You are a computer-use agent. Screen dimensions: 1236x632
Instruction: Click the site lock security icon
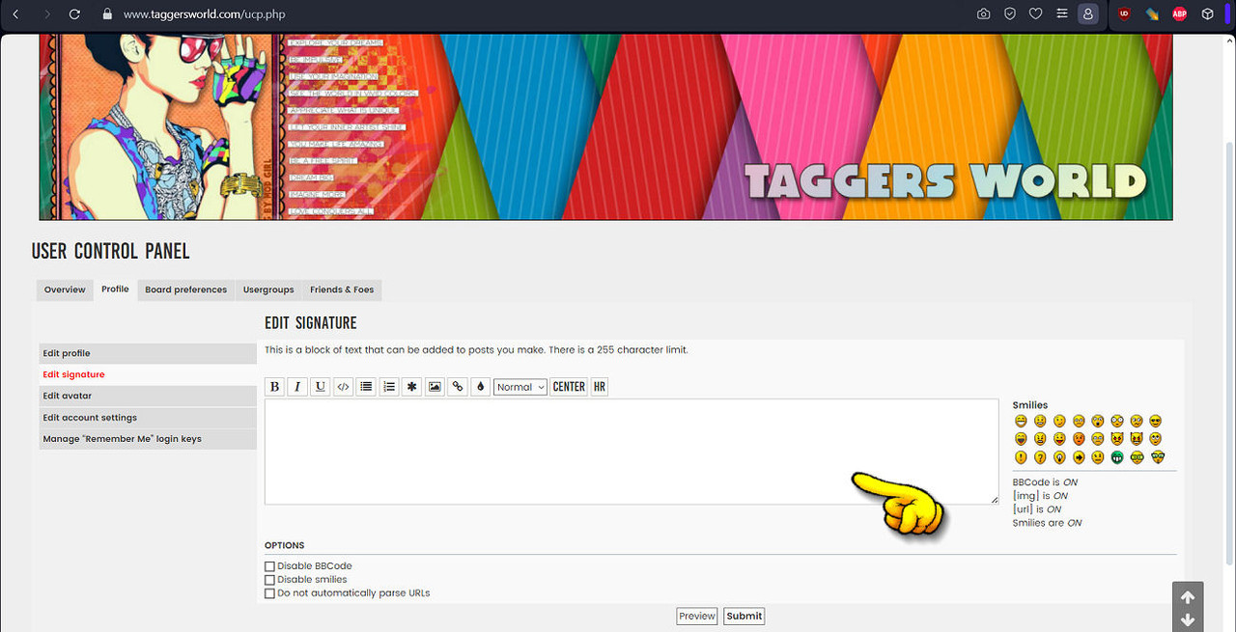pyautogui.click(x=106, y=14)
